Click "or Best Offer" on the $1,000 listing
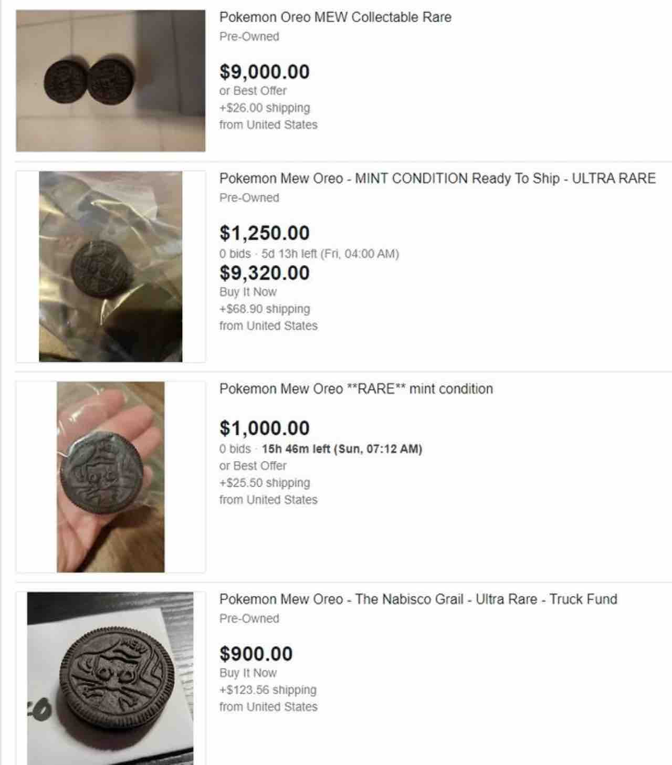 253,466
